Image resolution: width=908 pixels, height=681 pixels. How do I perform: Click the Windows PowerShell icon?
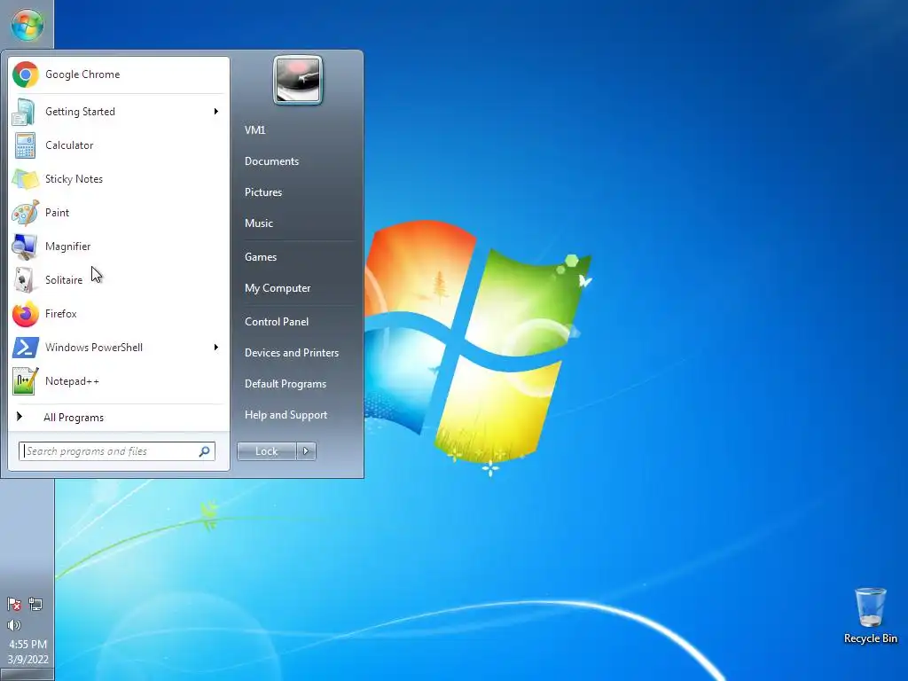tap(26, 348)
